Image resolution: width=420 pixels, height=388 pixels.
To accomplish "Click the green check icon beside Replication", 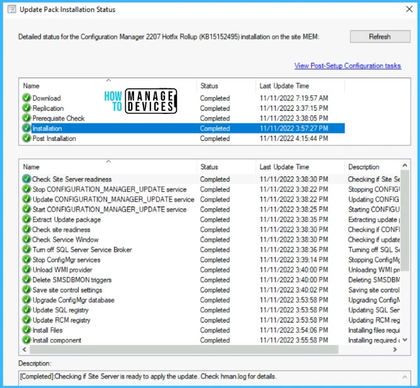I will point(26,108).
